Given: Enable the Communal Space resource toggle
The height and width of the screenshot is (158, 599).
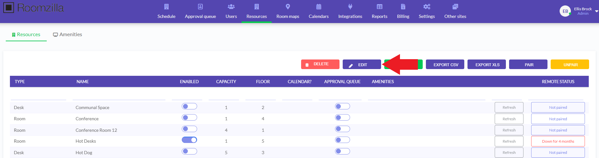Looking at the screenshot, I should [189, 107].
